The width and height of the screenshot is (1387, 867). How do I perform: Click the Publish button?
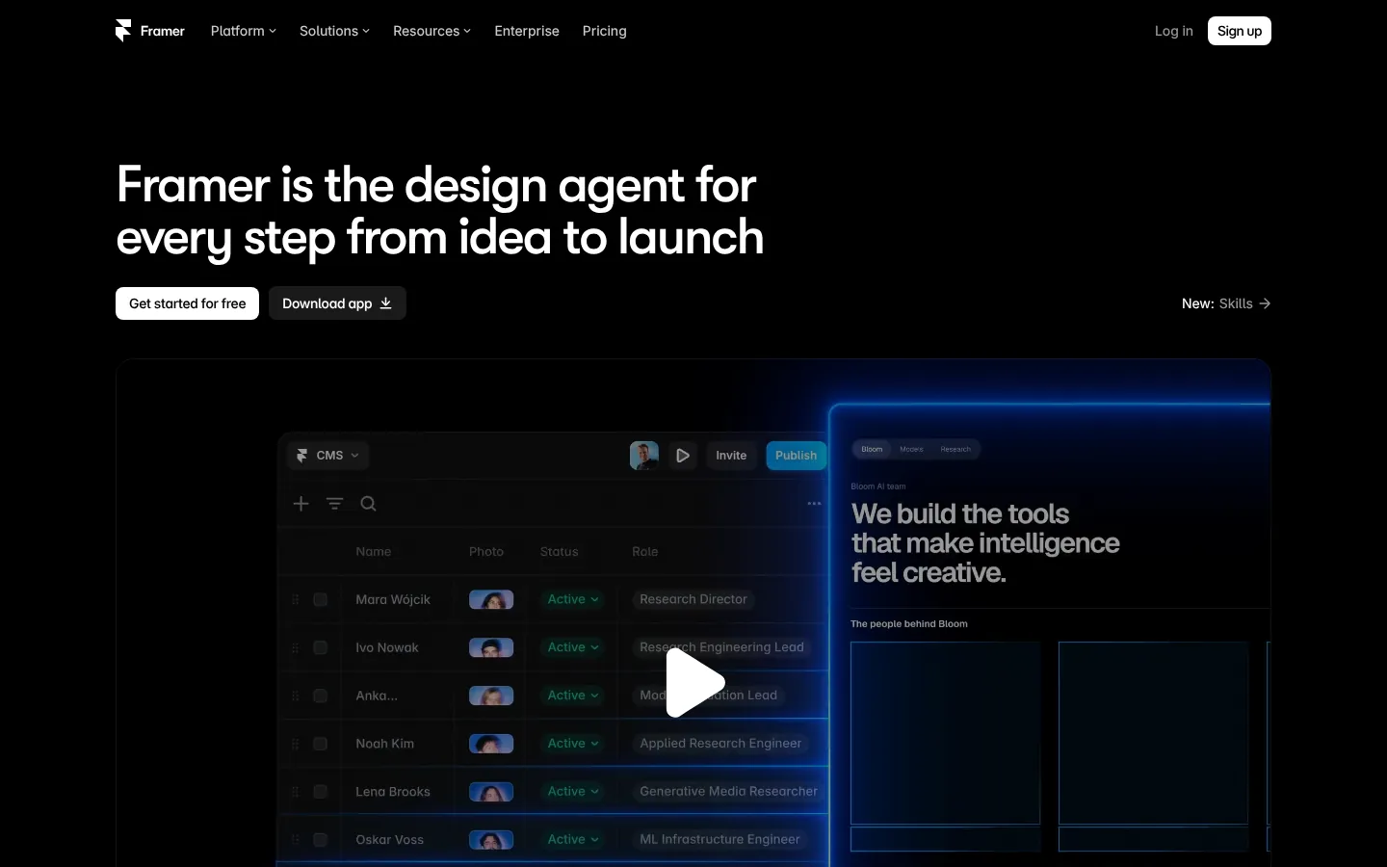coord(797,456)
